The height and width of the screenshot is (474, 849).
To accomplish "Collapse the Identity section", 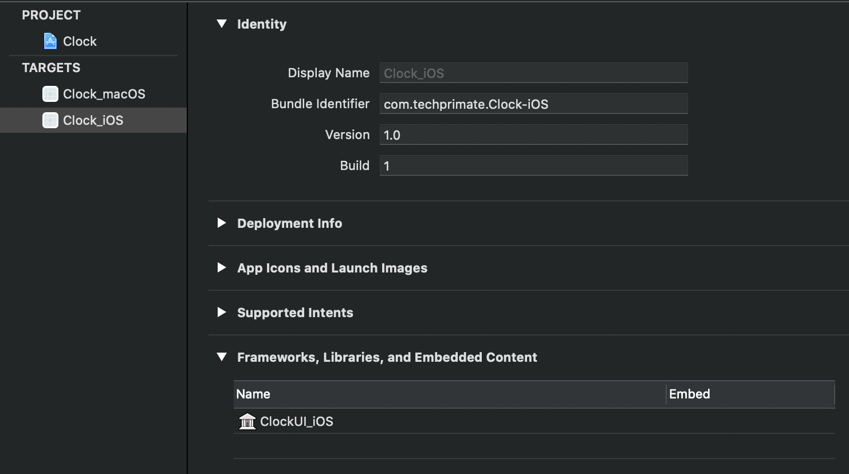I will tap(222, 24).
